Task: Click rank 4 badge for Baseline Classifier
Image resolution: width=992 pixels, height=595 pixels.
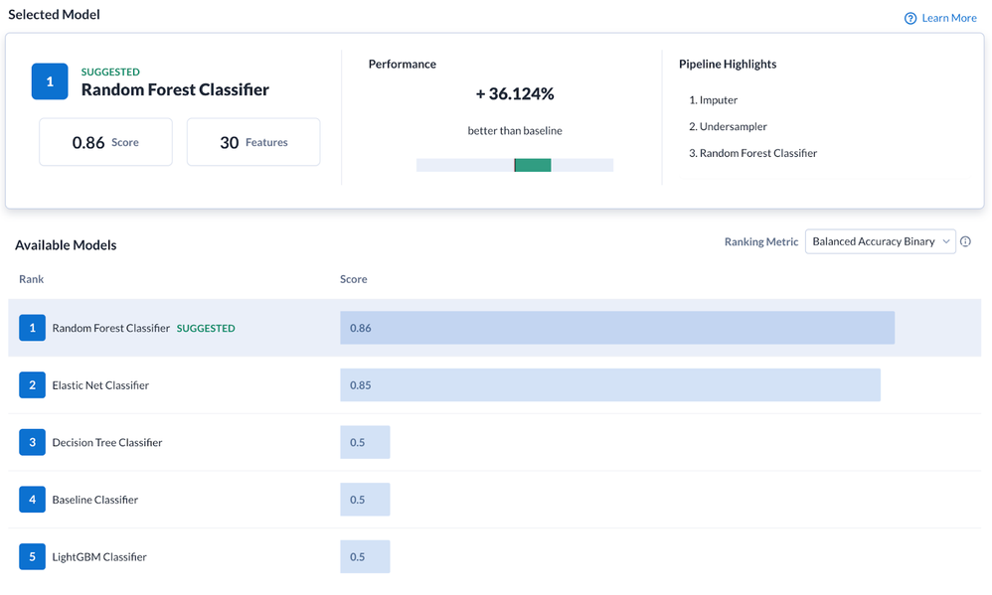Action: [32, 500]
